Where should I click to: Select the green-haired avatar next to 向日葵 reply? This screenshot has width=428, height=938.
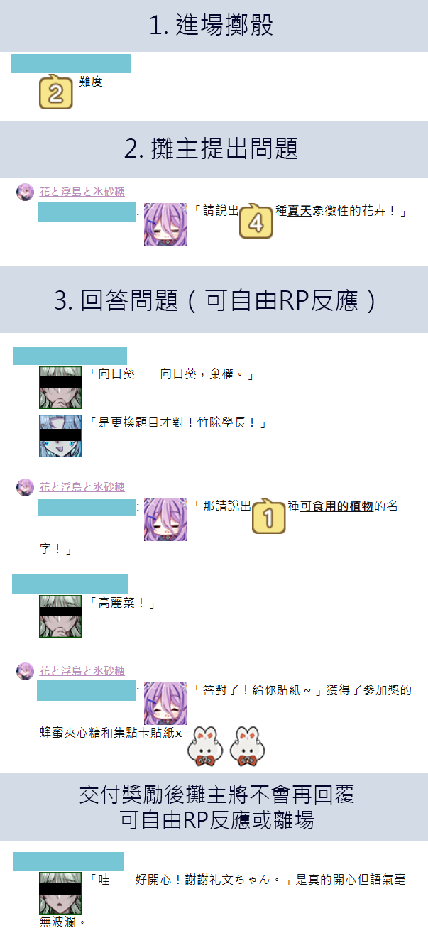(60, 388)
